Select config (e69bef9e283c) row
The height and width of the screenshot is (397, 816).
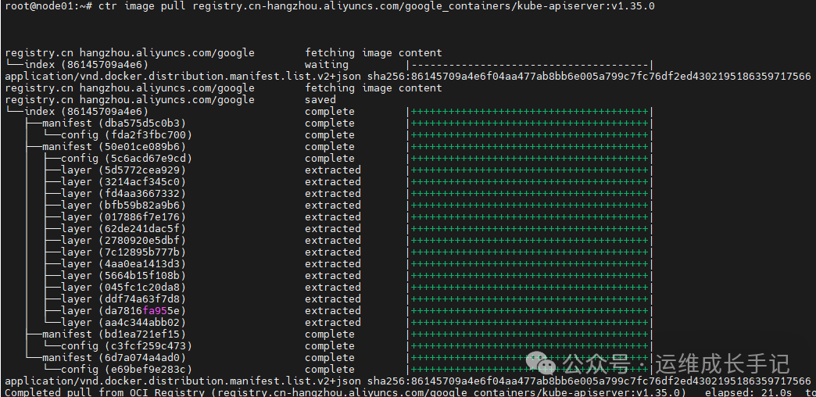pyautogui.click(x=348, y=369)
